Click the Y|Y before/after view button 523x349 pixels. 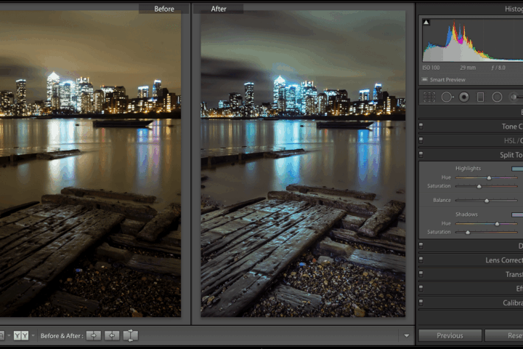tap(20, 335)
